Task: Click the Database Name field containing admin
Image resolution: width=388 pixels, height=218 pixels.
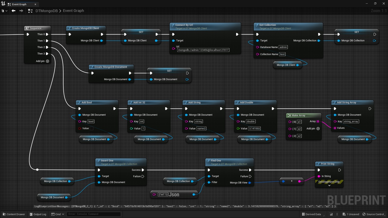Action: tap(283, 47)
